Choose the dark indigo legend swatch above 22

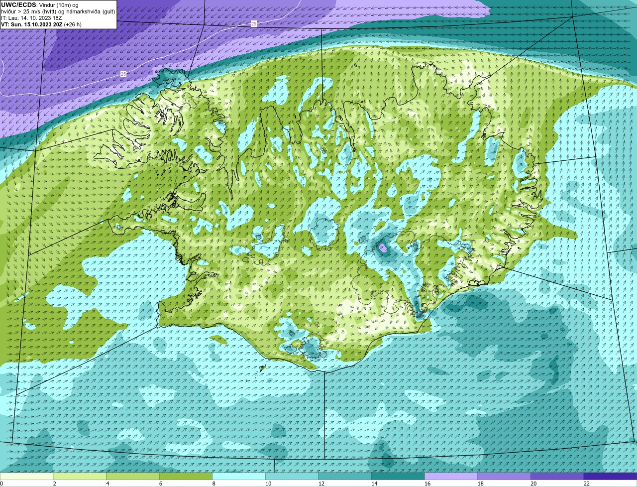click(x=611, y=476)
